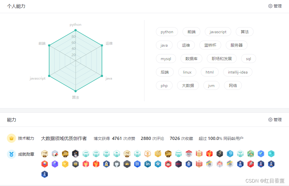The width and height of the screenshot is (289, 186).
Task: Click the MySQL badge
Action: (240, 154)
